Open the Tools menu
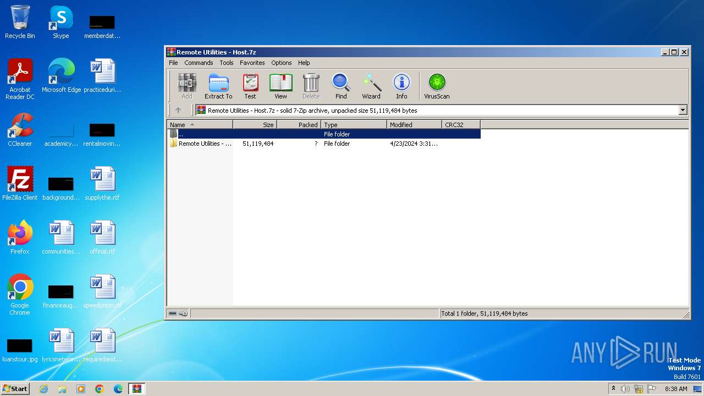Screen dimensions: 704x396 [x=227, y=63]
